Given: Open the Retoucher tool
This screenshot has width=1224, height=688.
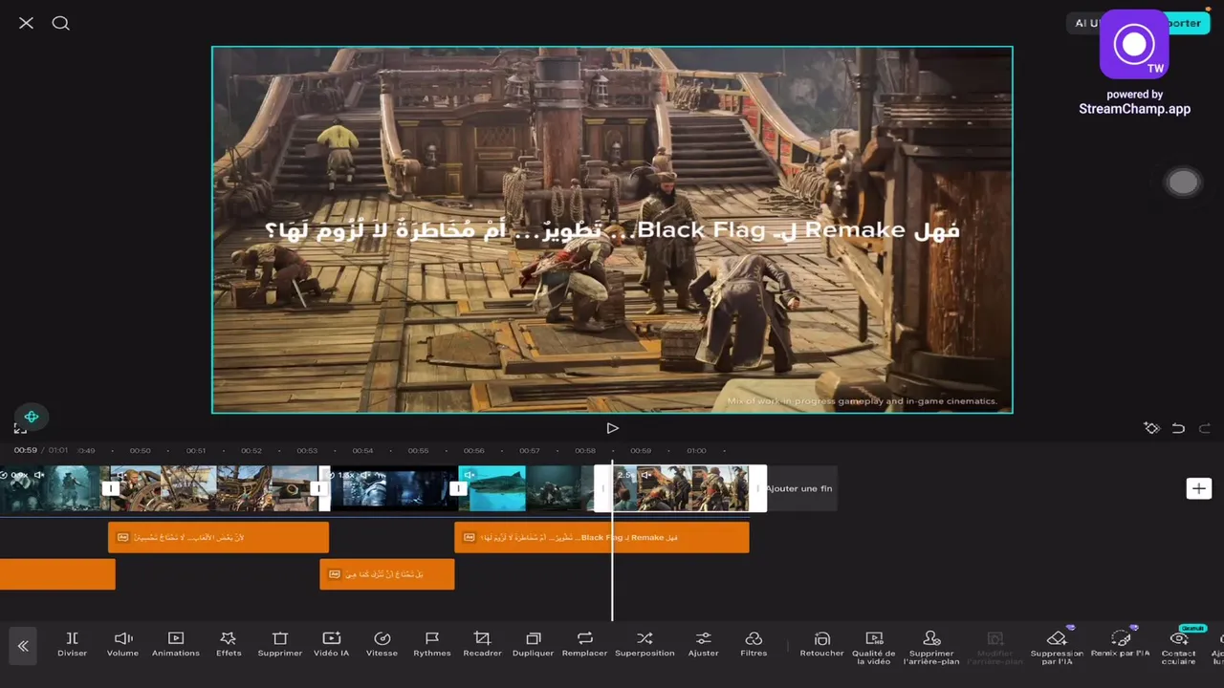Looking at the screenshot, I should (821, 644).
